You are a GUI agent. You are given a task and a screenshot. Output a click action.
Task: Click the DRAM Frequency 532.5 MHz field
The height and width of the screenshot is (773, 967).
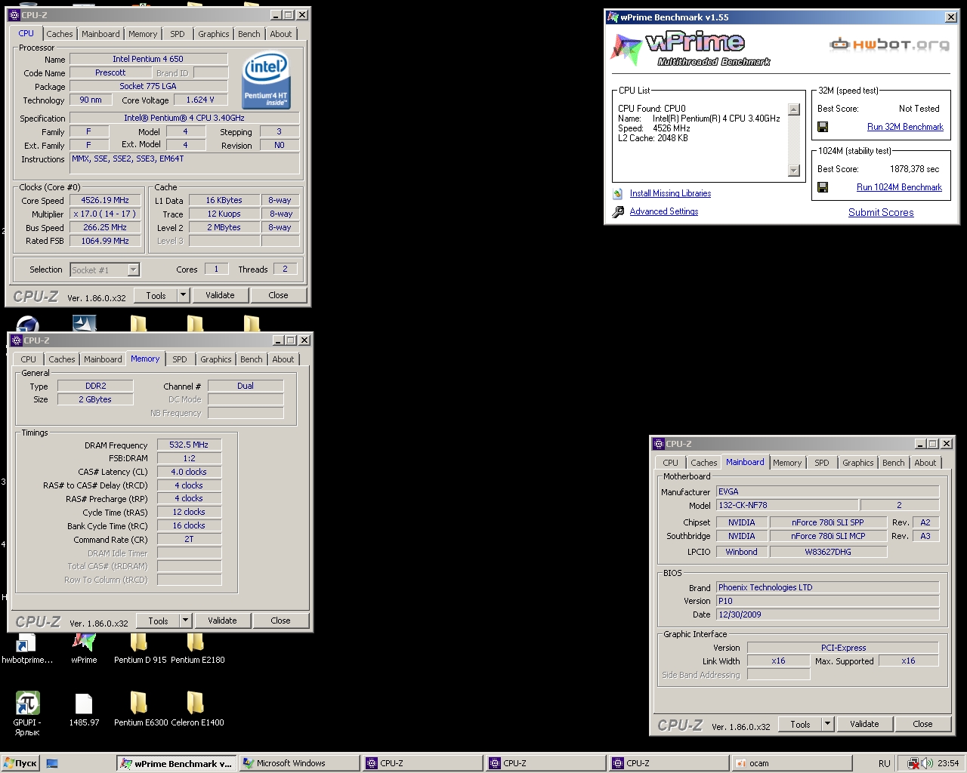point(189,445)
